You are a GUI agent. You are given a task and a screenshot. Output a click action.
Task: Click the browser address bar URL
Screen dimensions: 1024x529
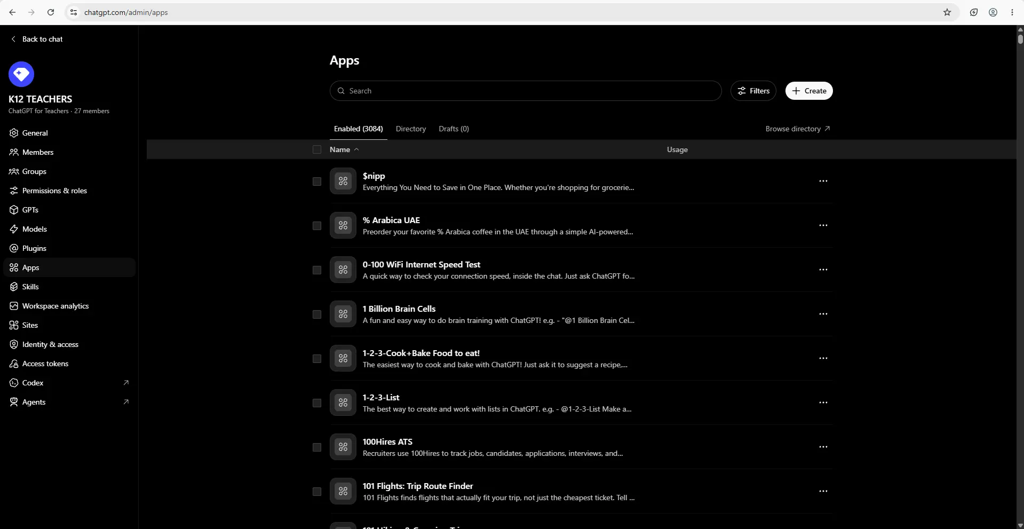click(x=126, y=12)
